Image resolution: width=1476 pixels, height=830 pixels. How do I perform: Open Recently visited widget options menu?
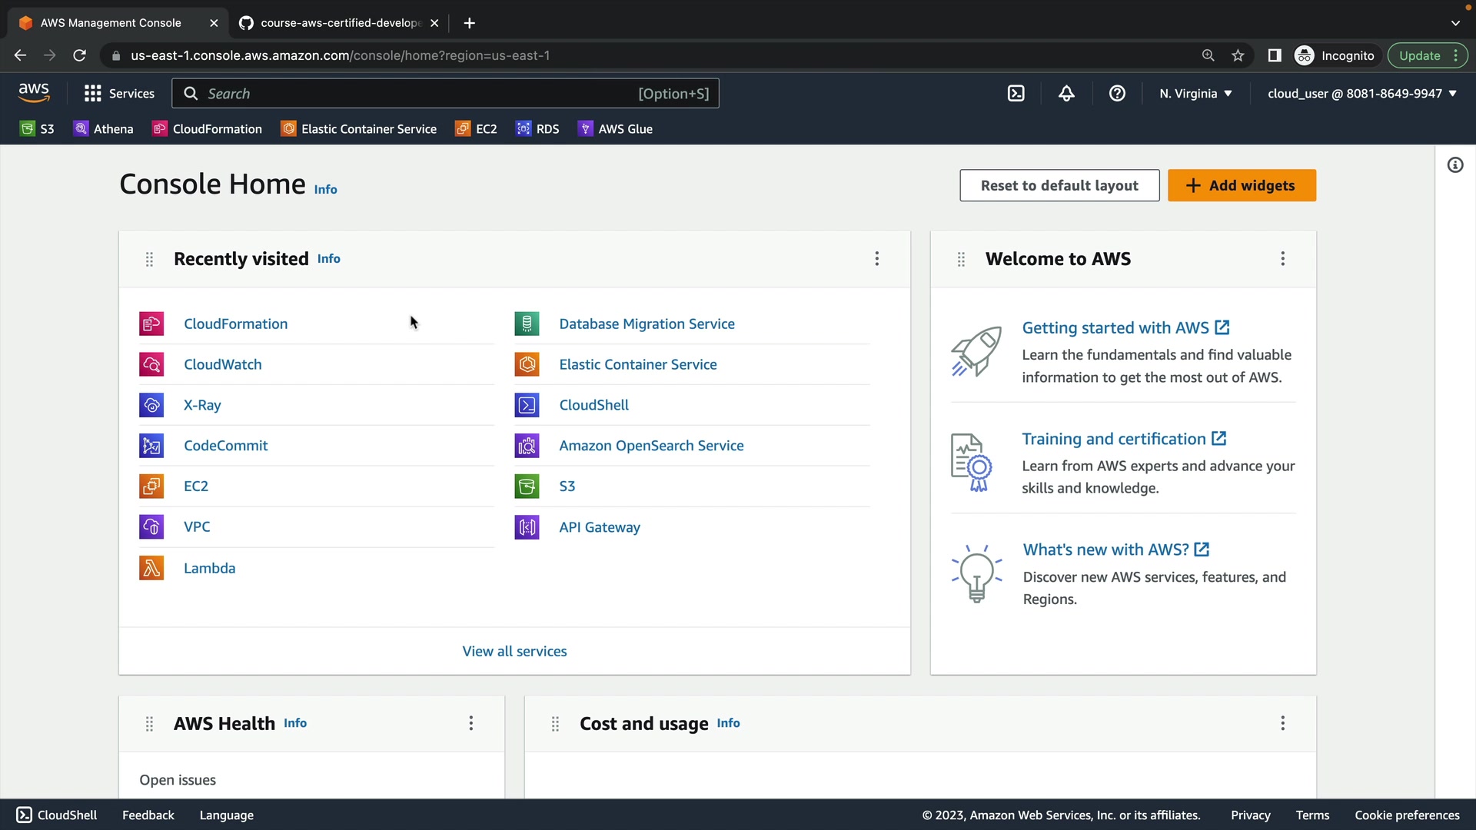click(876, 259)
